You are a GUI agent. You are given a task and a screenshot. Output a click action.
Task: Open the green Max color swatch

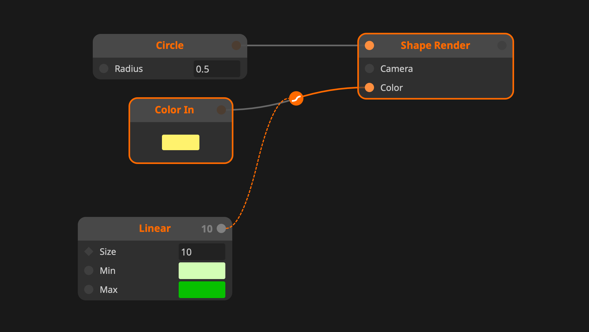[x=202, y=290]
